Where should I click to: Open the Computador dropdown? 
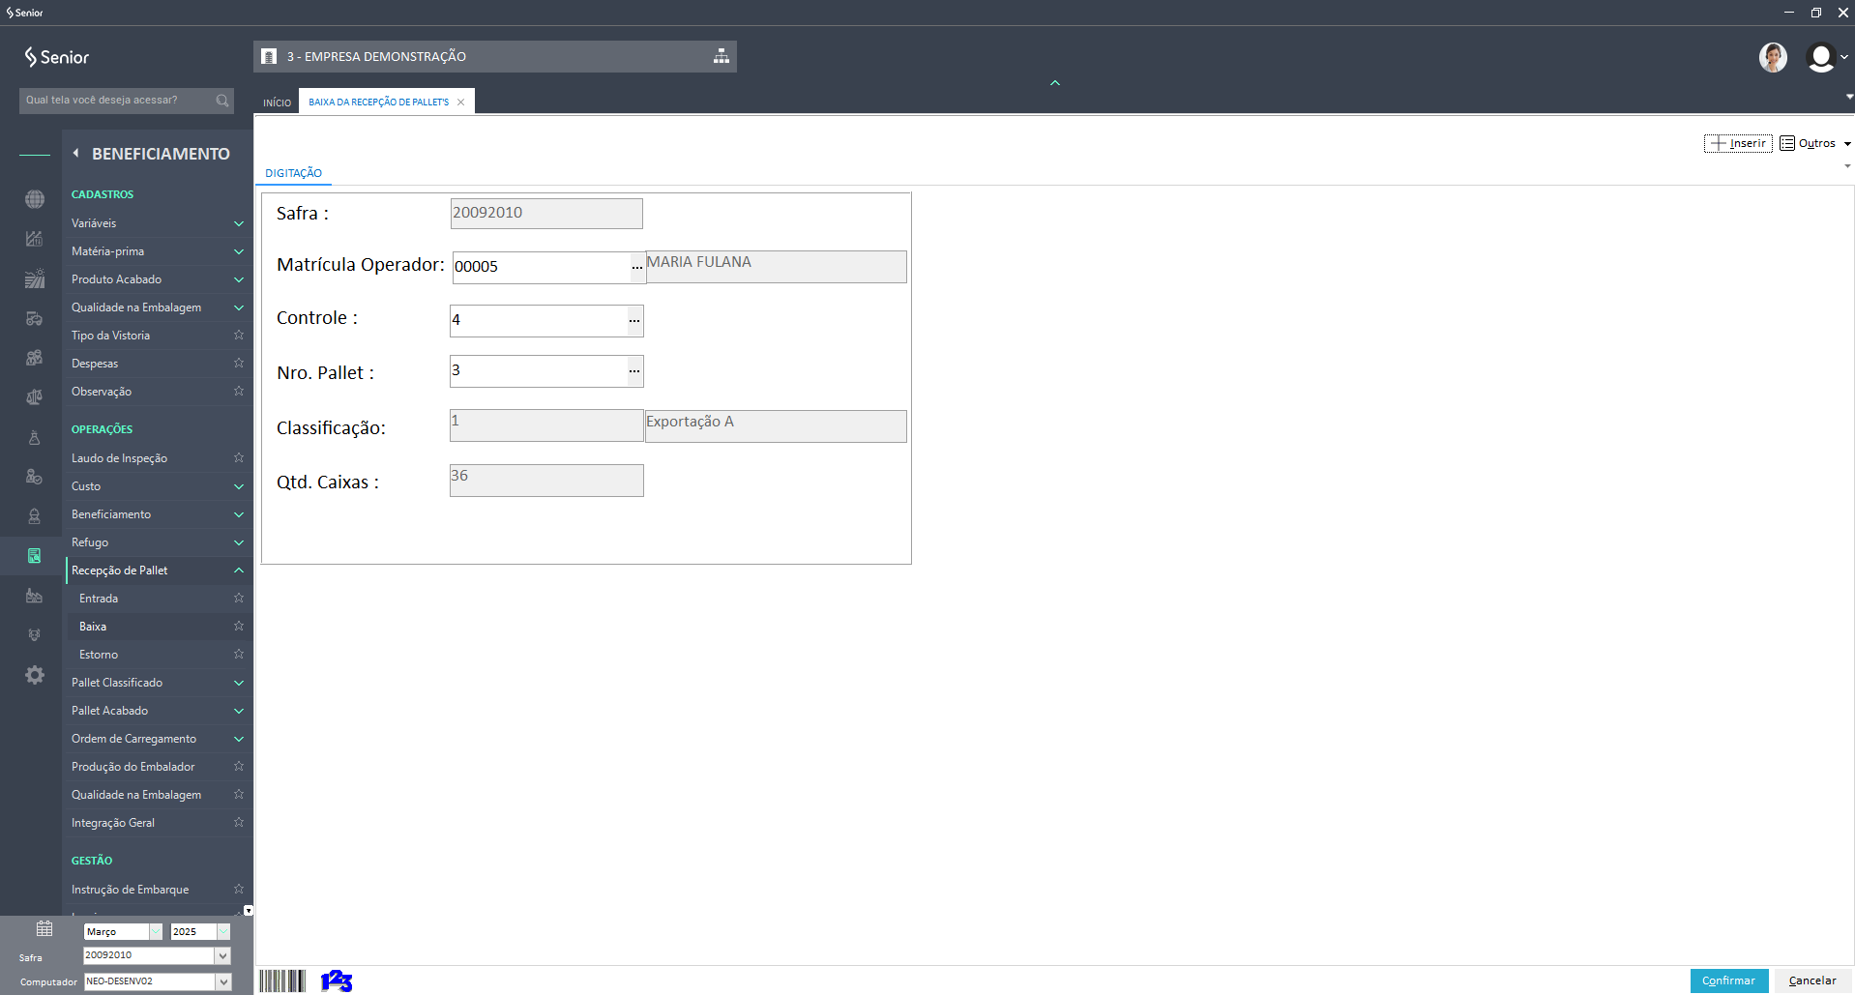223,981
